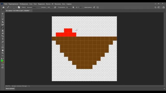Click the Smoothing percentage field
The image size is (166, 93).
click(68, 7)
